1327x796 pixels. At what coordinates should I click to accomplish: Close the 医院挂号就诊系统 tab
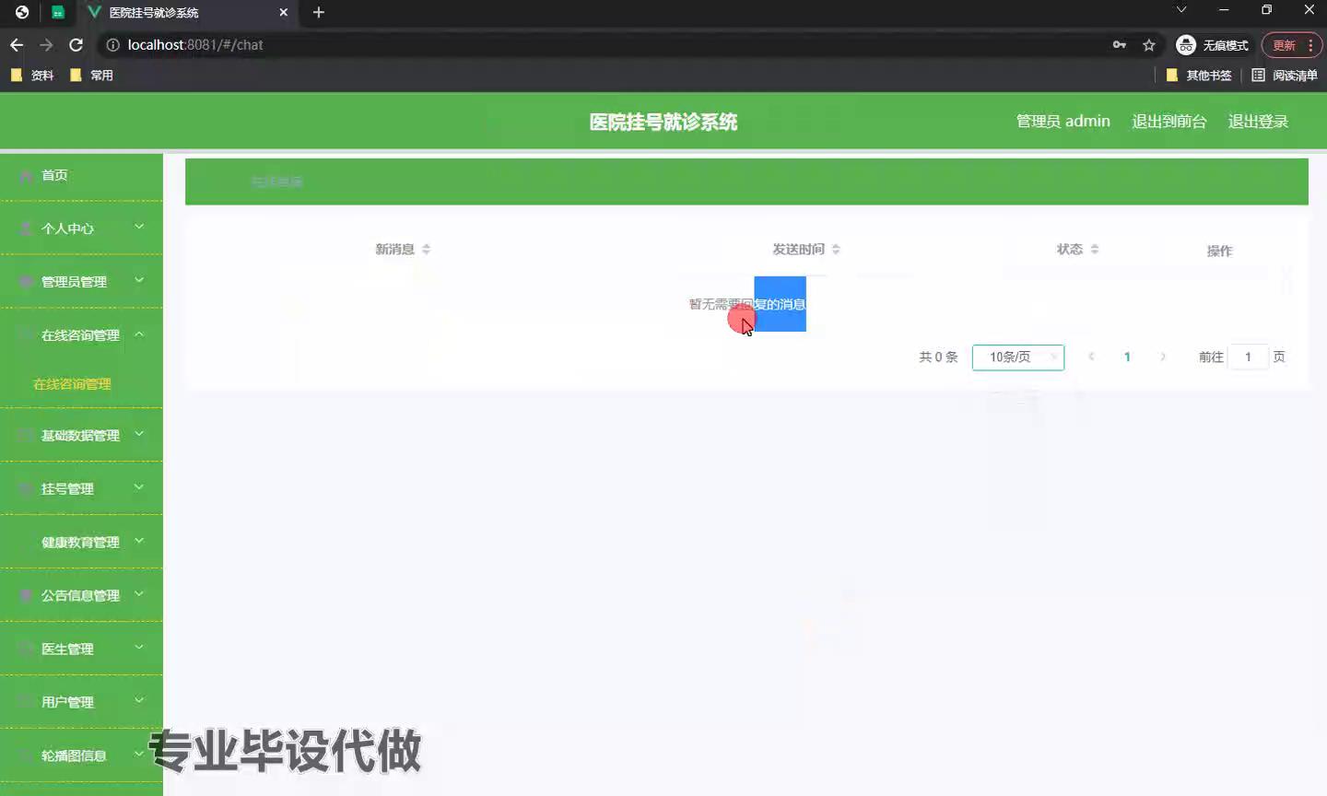point(284,12)
